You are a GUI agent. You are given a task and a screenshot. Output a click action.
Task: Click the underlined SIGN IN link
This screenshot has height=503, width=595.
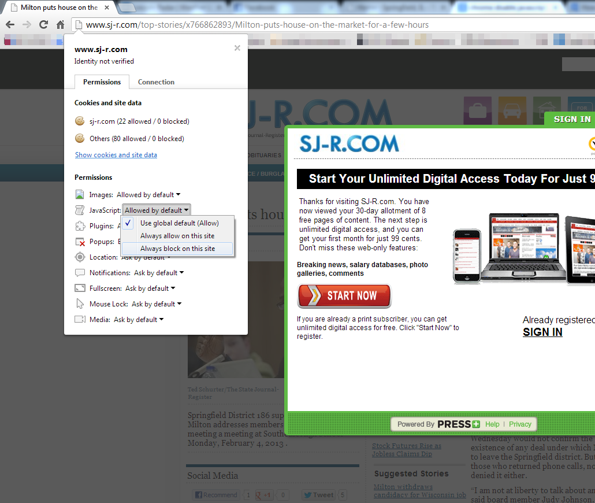(x=542, y=332)
